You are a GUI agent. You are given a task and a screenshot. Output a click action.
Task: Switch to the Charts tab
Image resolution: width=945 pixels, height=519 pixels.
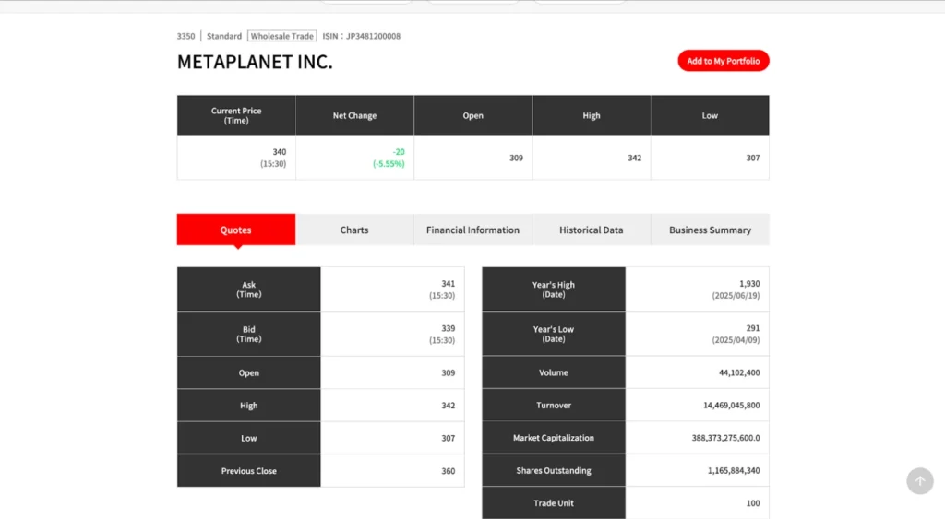coord(354,230)
